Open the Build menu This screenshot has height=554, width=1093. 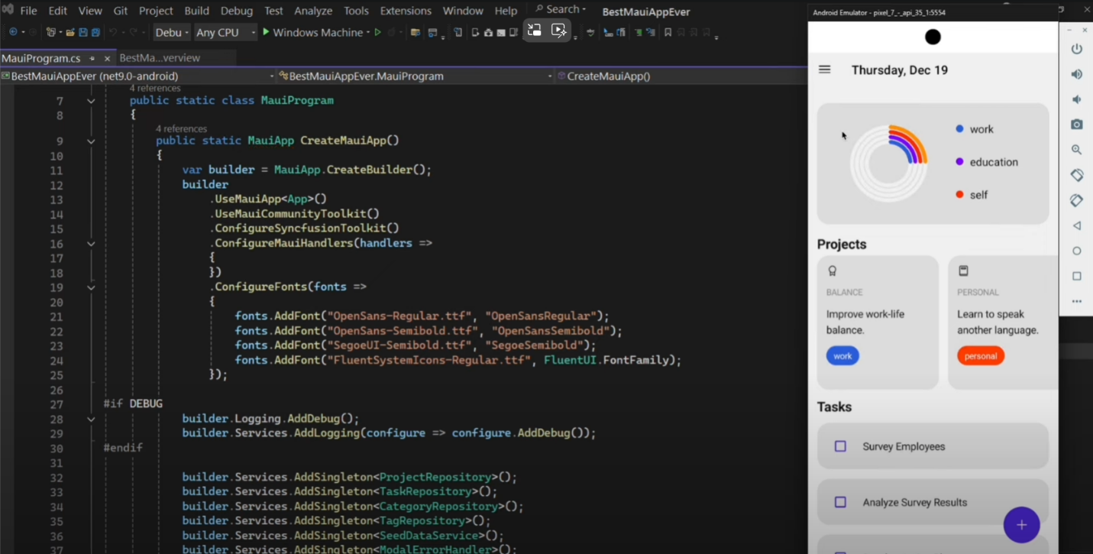click(196, 11)
